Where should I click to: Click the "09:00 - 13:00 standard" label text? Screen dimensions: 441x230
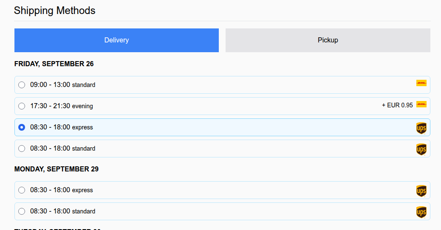pos(62,85)
